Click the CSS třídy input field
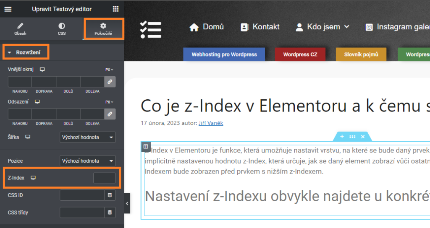430x228 pixels. [82, 212]
